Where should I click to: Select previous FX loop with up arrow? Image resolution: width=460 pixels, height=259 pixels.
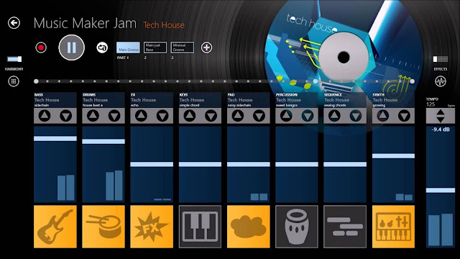coord(141,116)
